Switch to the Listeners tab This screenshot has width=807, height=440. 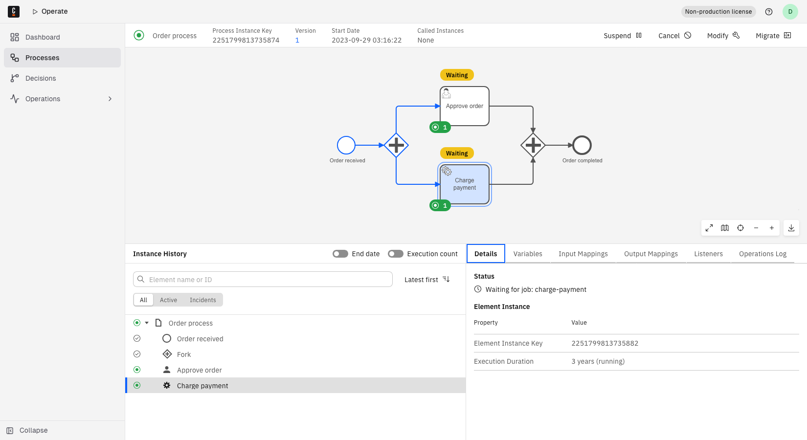tap(708, 254)
